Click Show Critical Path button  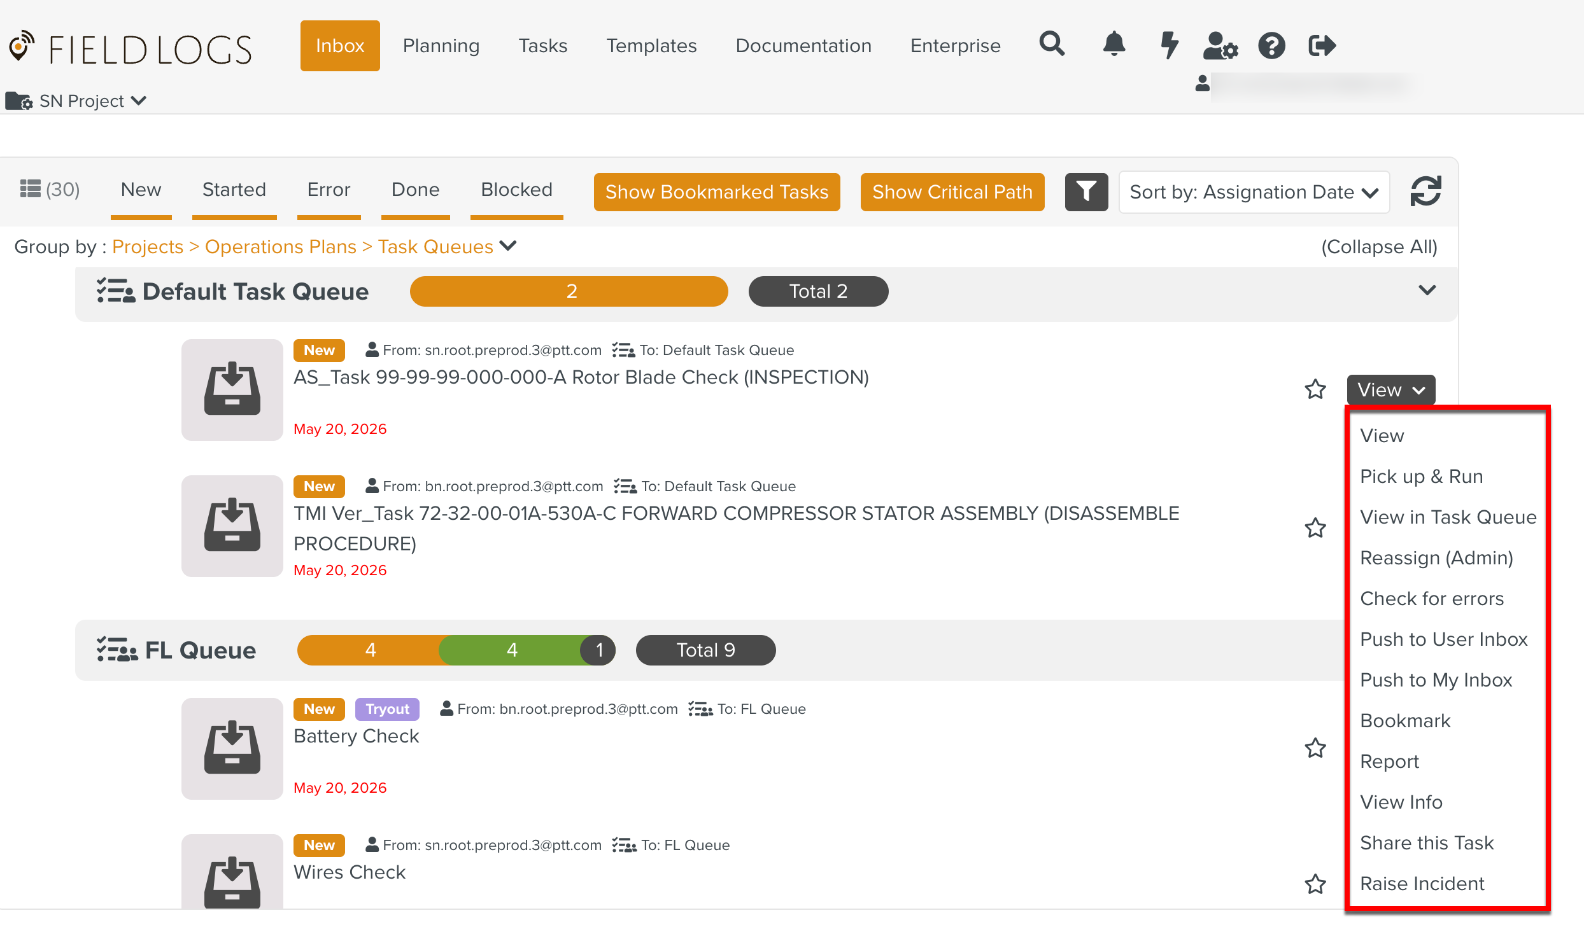click(x=952, y=192)
